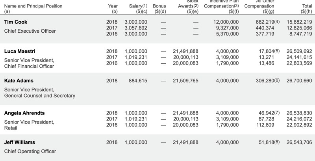Select the 12,000,000 incentive compensation cell
The width and height of the screenshot is (315, 161).
[x=225, y=22]
